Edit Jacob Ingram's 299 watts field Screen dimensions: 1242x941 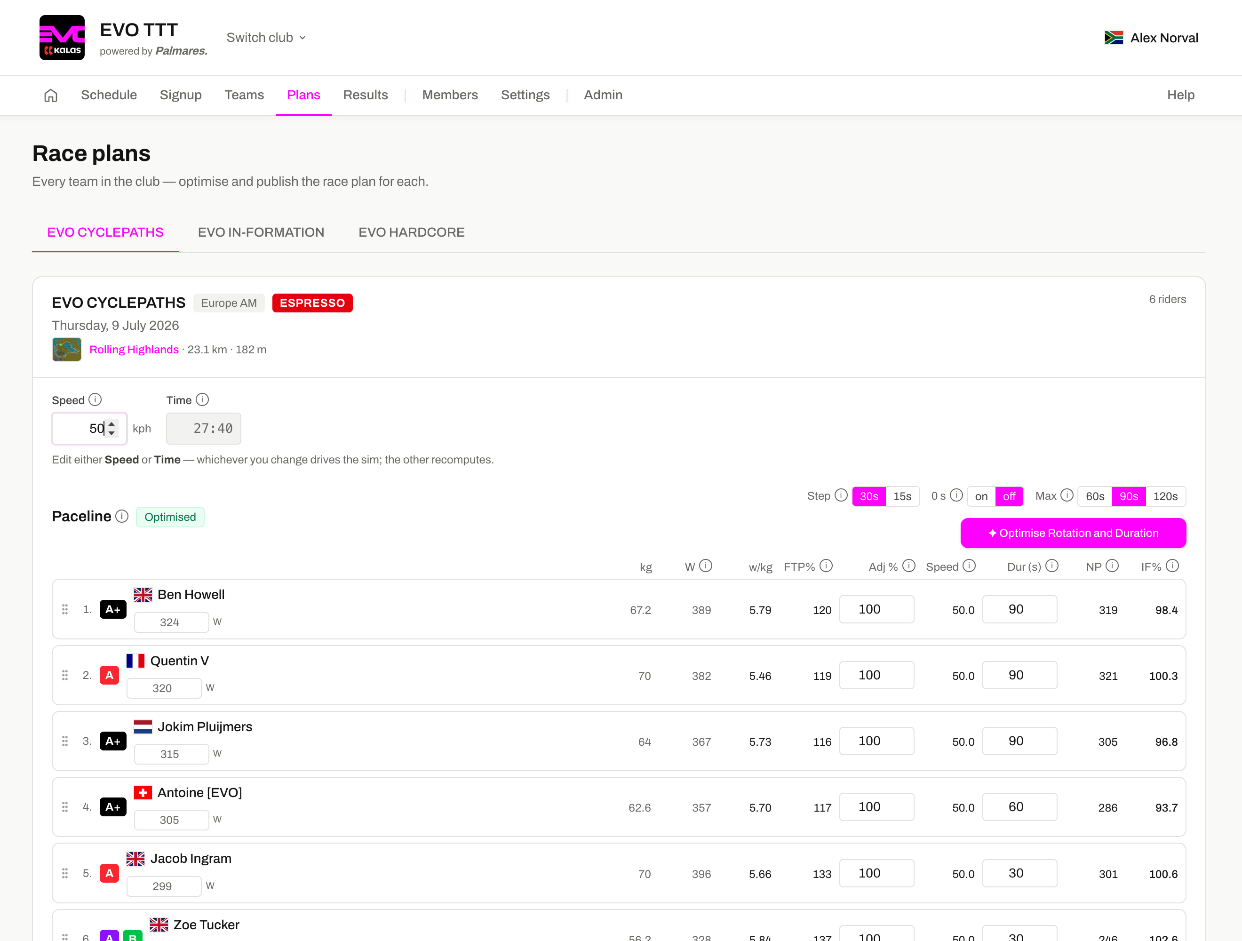click(164, 886)
